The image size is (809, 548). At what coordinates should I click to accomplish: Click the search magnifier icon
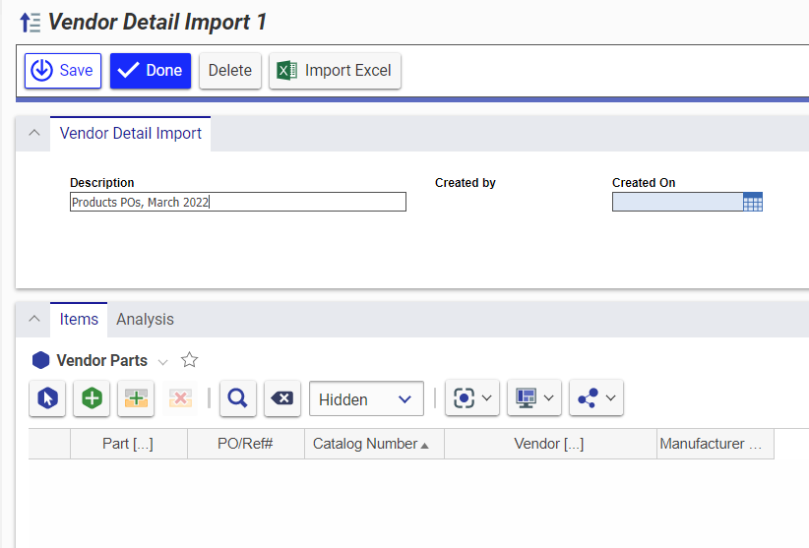238,398
